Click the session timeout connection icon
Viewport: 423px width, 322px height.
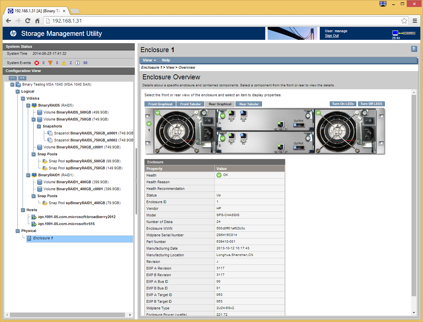pyautogui.click(x=404, y=33)
